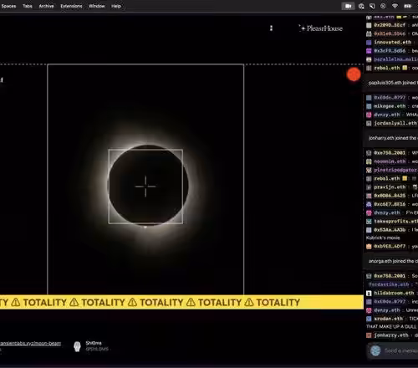418x368 pixels.
Task: Click avatar beside 0xb9E8..4Df7
Action: (x=369, y=247)
